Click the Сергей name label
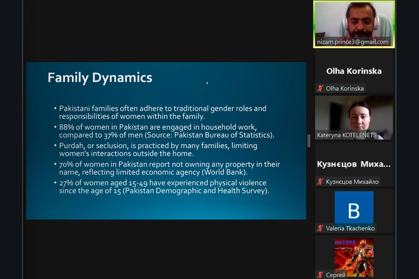Screen dimensions: 419x279 coord(336,275)
